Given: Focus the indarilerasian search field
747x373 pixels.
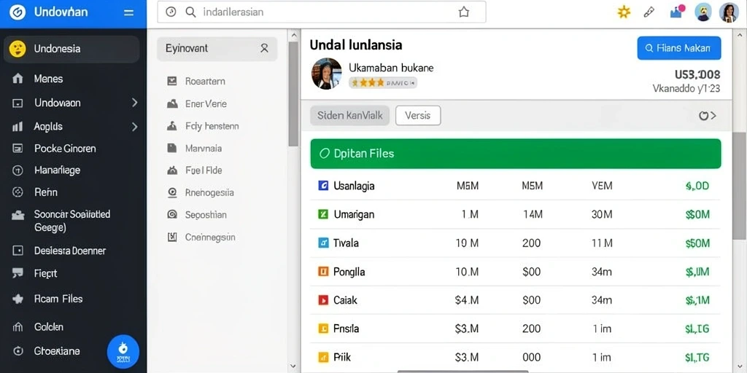Looking at the screenshot, I should (322, 12).
